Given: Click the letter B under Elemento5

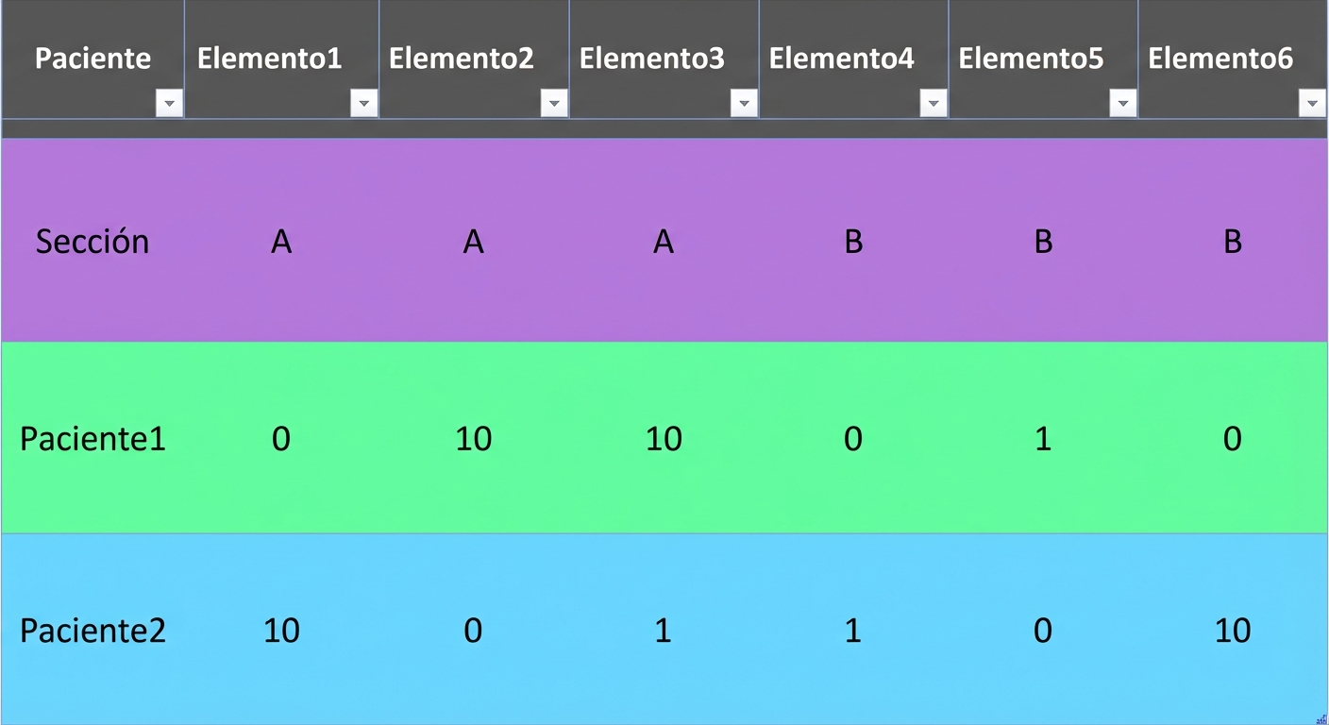Looking at the screenshot, I should [1042, 241].
